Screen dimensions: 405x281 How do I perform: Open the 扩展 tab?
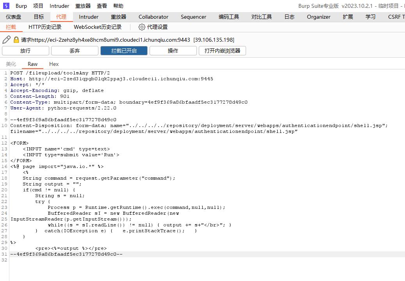(x=348, y=17)
